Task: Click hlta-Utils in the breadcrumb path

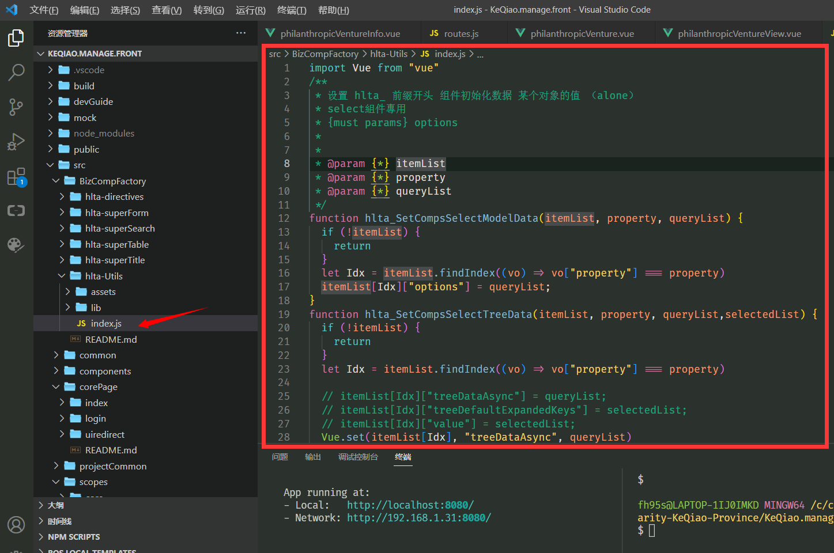Action: [x=388, y=54]
